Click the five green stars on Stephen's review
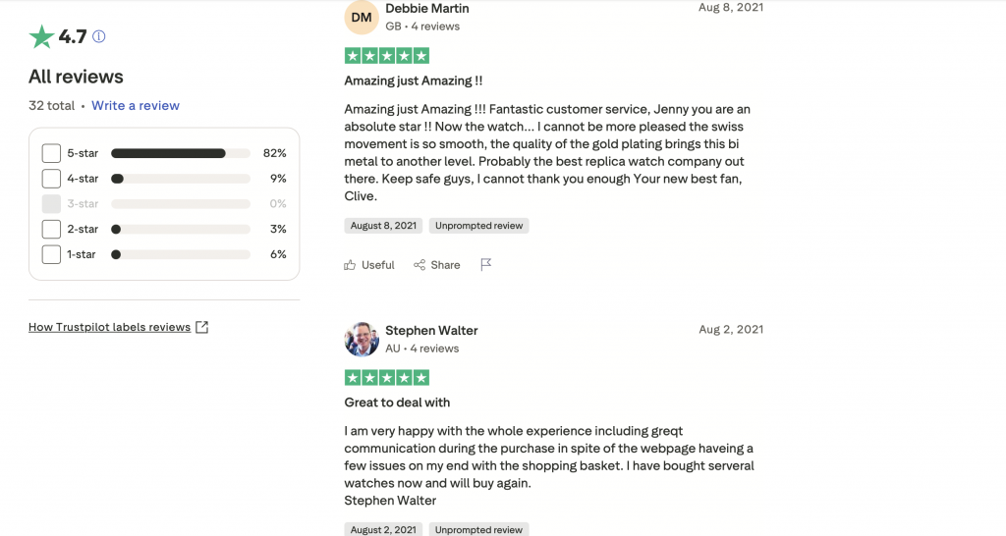Screen dimensions: 1006x536 pyautogui.click(x=387, y=378)
